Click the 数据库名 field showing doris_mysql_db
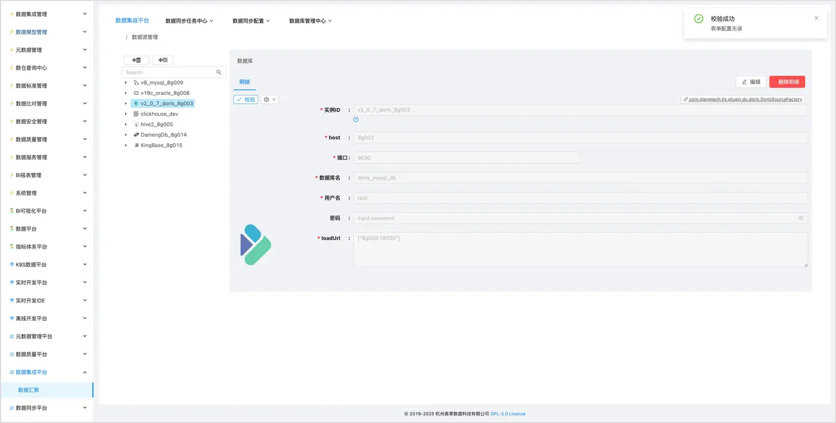 coord(580,178)
